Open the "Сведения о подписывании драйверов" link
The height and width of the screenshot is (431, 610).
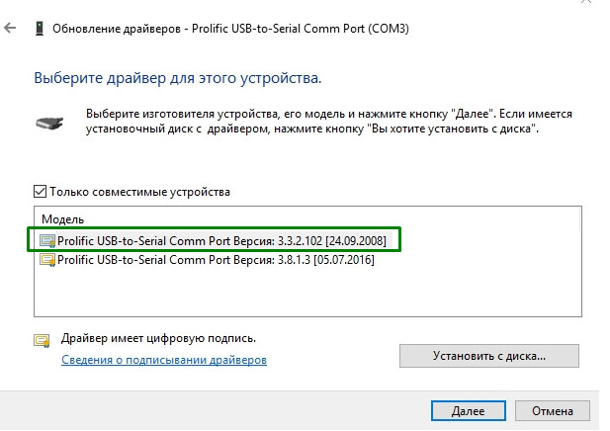pyautogui.click(x=164, y=361)
